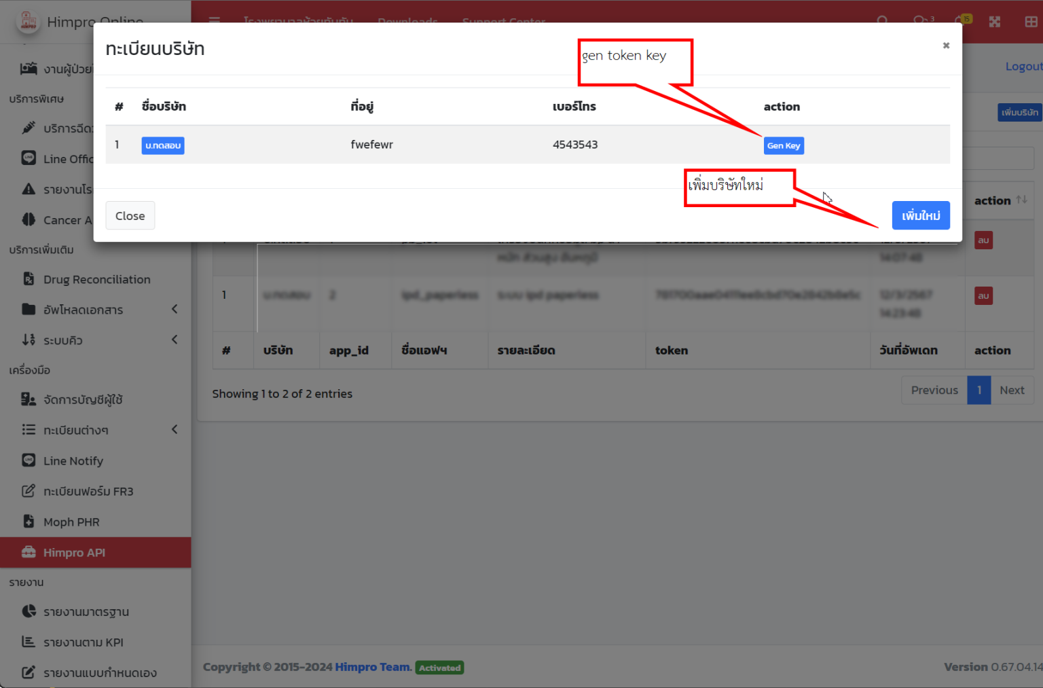Expand the ระบบคิว submenu chevron
This screenshot has height=688, width=1043.
175,340
